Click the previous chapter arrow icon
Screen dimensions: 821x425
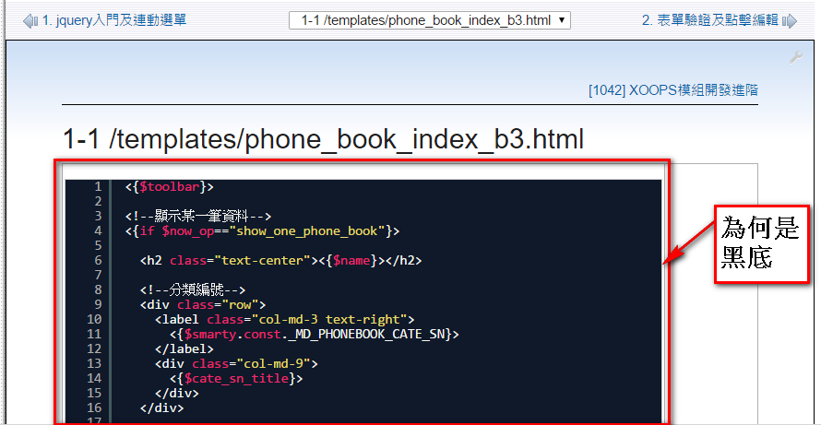(31, 20)
